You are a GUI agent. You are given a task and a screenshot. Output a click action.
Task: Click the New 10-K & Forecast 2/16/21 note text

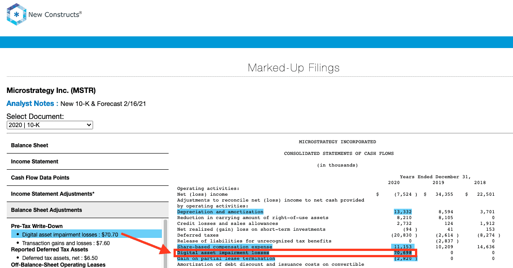tap(103, 104)
